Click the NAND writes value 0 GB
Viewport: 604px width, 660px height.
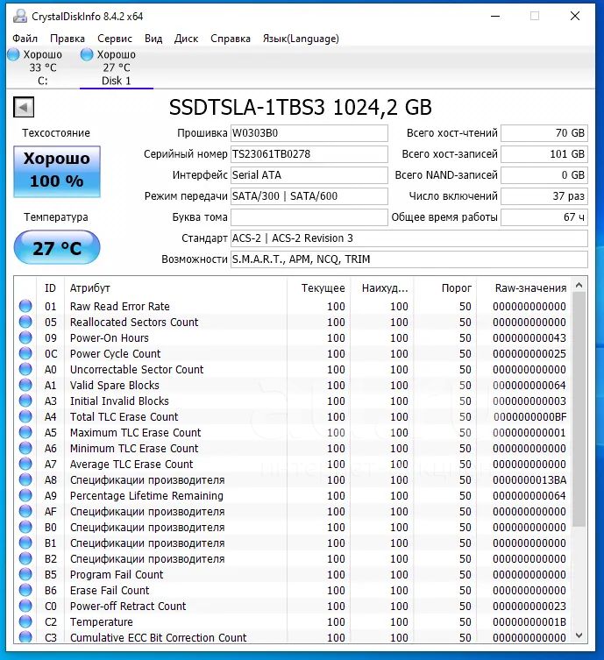coord(544,175)
